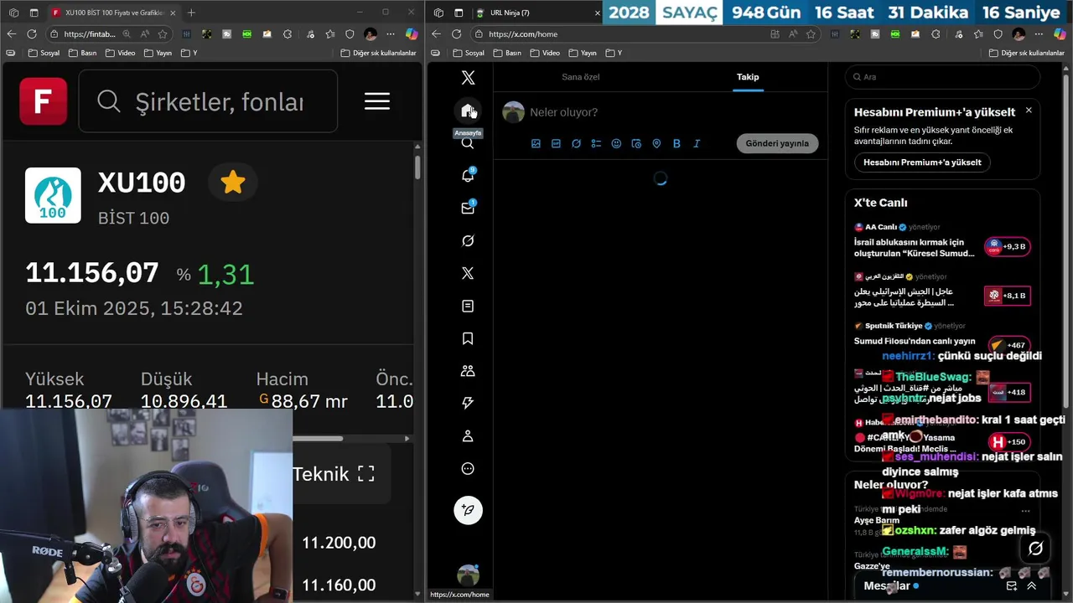
Task: Click the Fintables red F logo
Action: 44,101
